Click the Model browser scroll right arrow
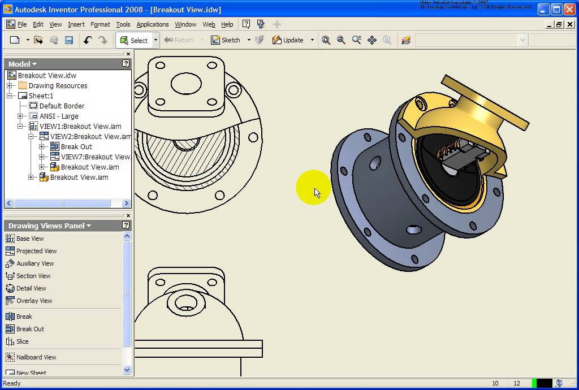 (126, 203)
